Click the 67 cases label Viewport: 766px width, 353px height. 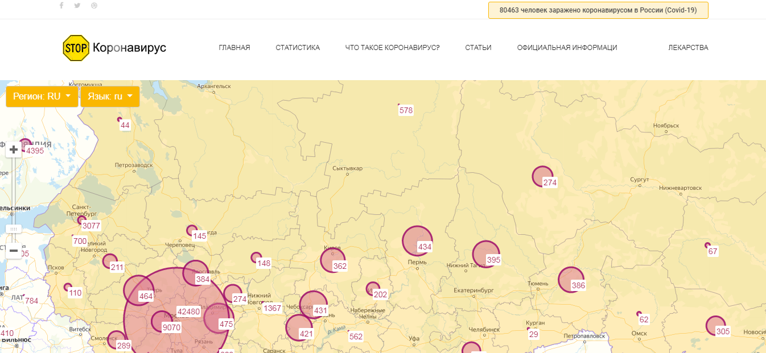pyautogui.click(x=713, y=251)
